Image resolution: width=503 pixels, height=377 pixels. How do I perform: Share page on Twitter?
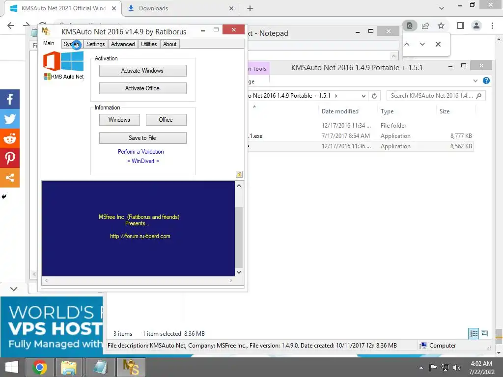coord(10,119)
